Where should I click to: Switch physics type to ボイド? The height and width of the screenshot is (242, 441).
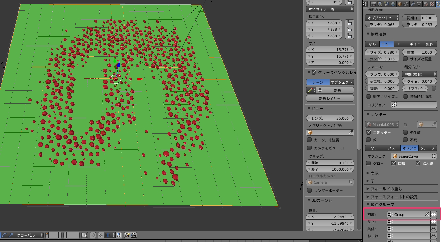[x=415, y=44]
